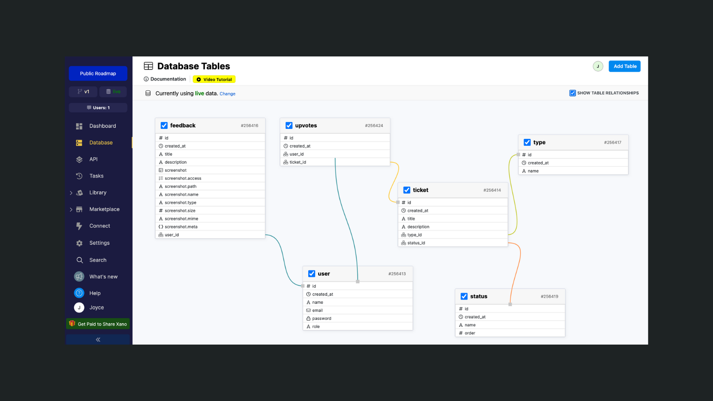
Task: Click the Database Tables header icon
Action: [148, 66]
